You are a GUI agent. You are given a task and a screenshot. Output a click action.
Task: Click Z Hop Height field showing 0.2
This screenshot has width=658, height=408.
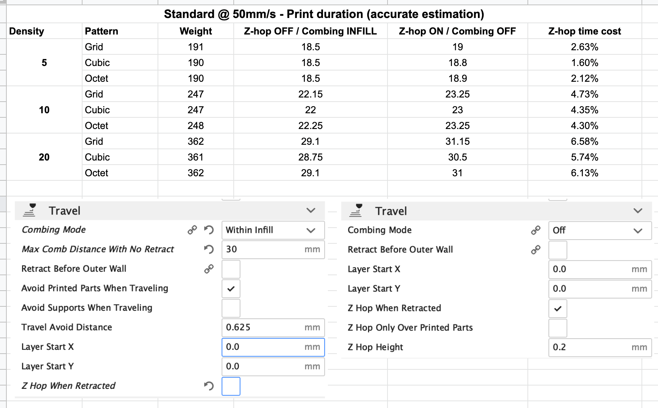(x=600, y=348)
